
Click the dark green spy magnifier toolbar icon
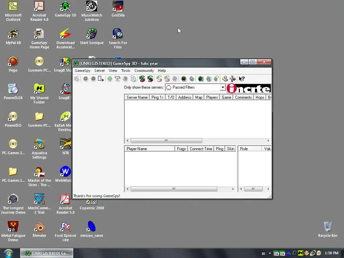184,79
